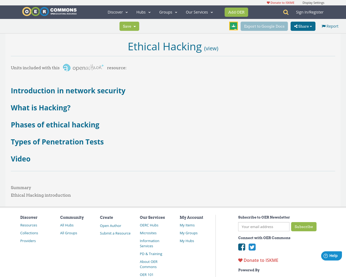Screen dimensions: 346x277
Task: Open OER Commons Twitter icon
Action: coord(252,247)
